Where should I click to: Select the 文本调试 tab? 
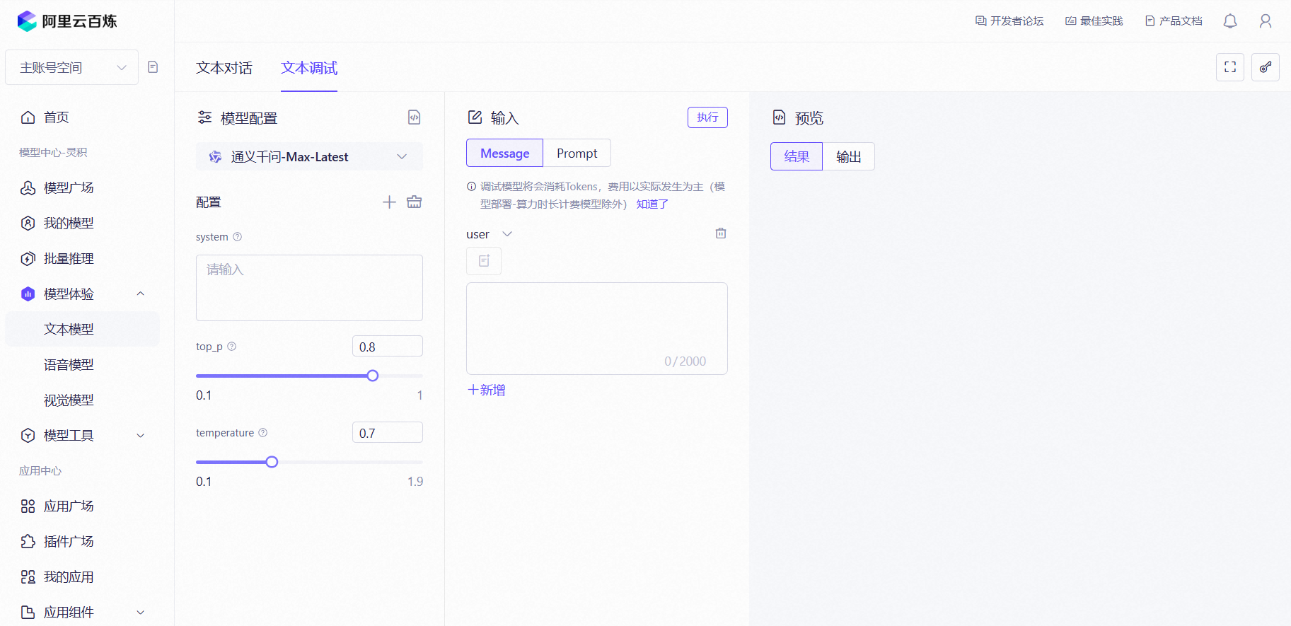click(x=309, y=68)
